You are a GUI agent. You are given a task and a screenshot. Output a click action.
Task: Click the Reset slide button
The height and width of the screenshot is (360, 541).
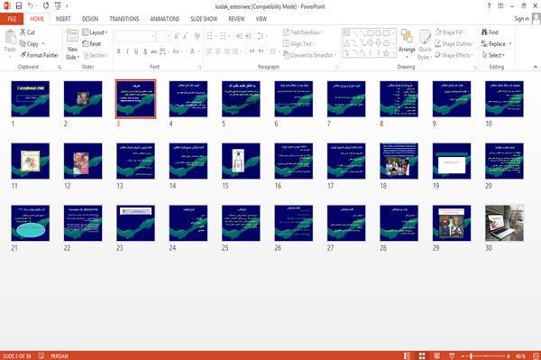click(x=92, y=43)
